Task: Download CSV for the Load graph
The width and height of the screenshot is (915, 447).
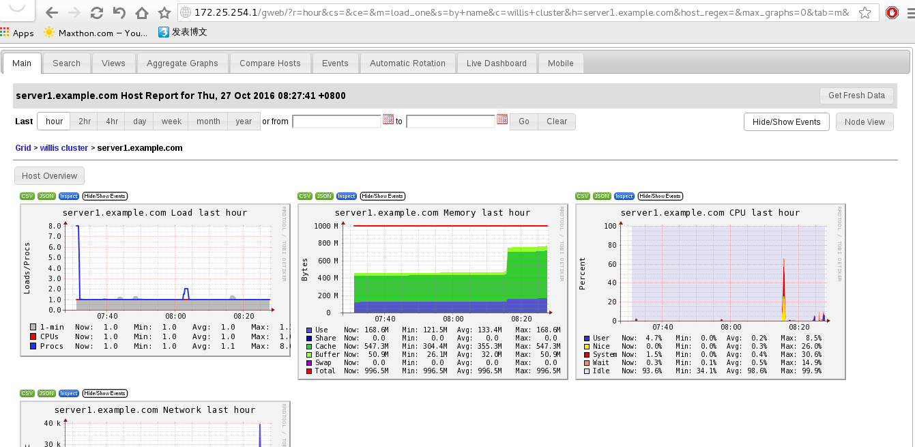Action: pos(27,196)
